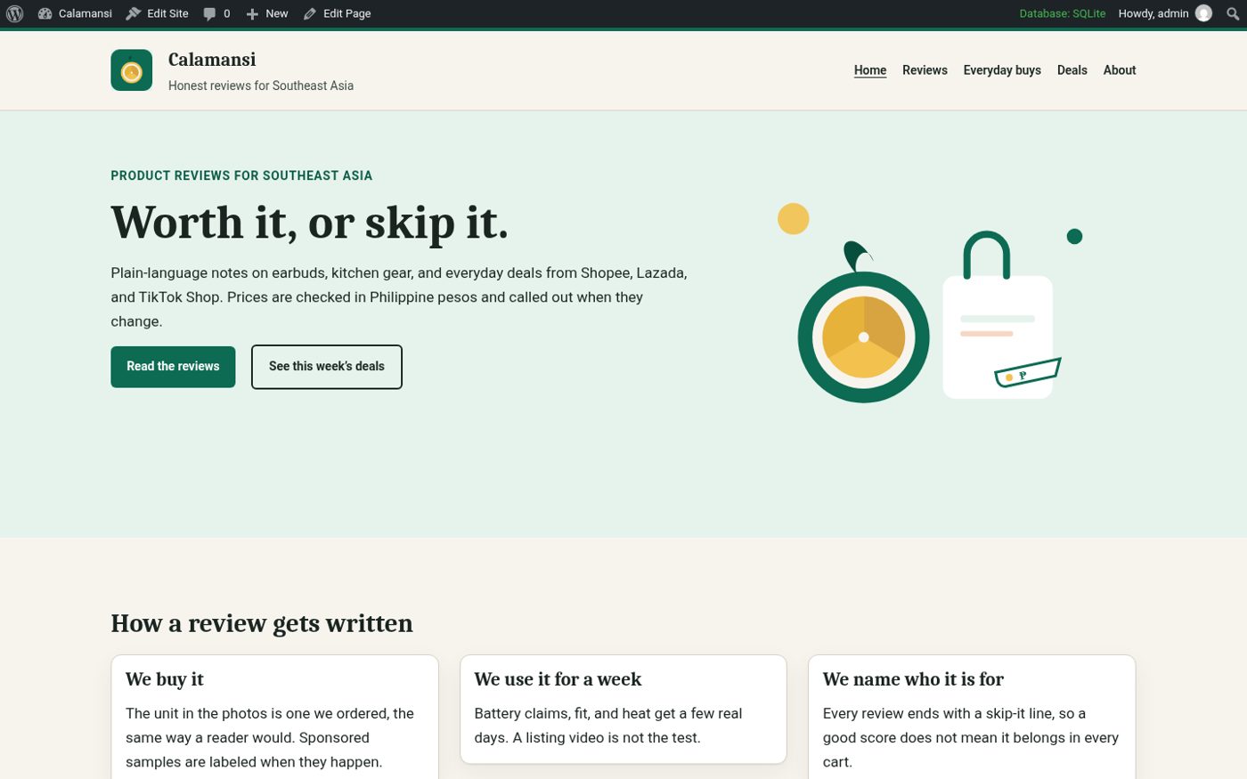Click the comment count 0 in admin bar
1247x779 pixels.
pos(227,13)
